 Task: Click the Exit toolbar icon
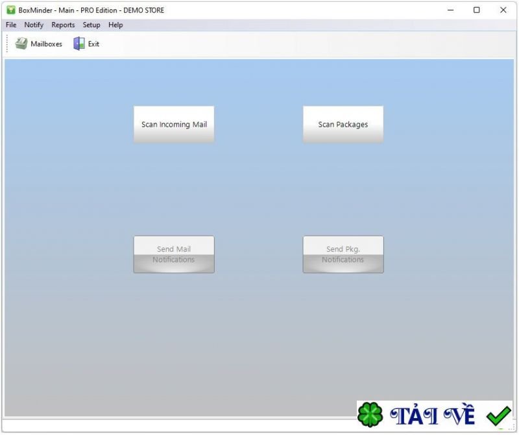tap(86, 43)
